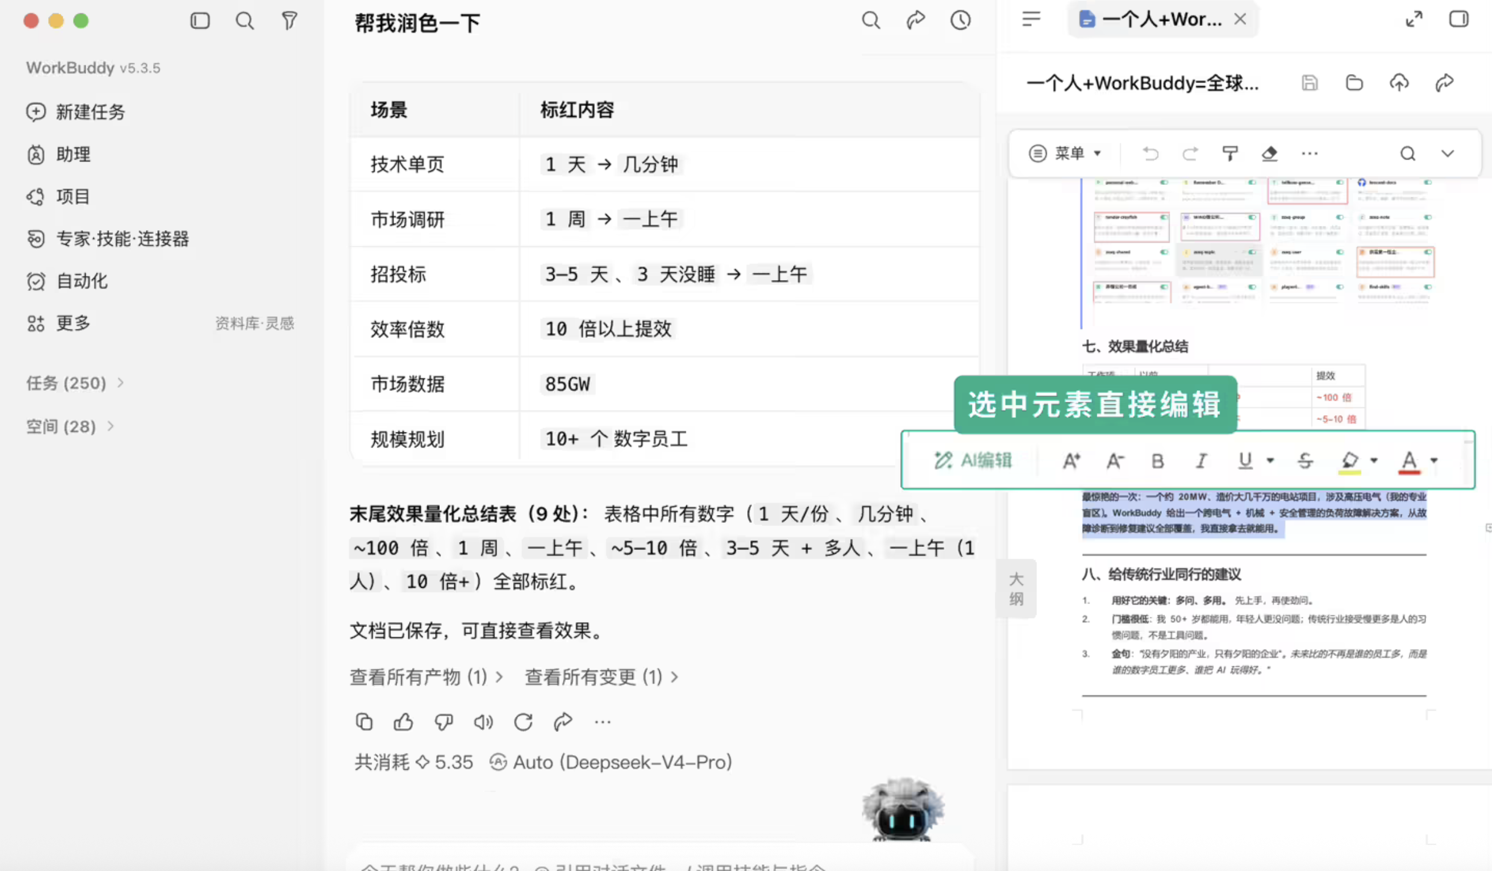The width and height of the screenshot is (1492, 871).
Task: Open 助理 in the sidebar
Action: click(x=58, y=154)
